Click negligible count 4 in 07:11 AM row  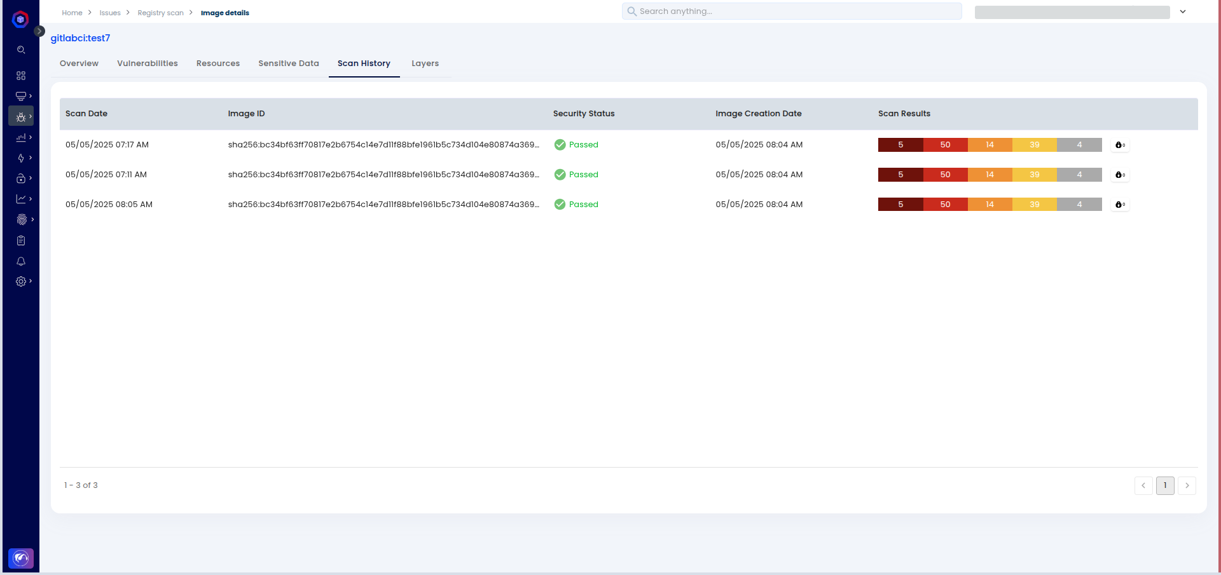(x=1079, y=175)
